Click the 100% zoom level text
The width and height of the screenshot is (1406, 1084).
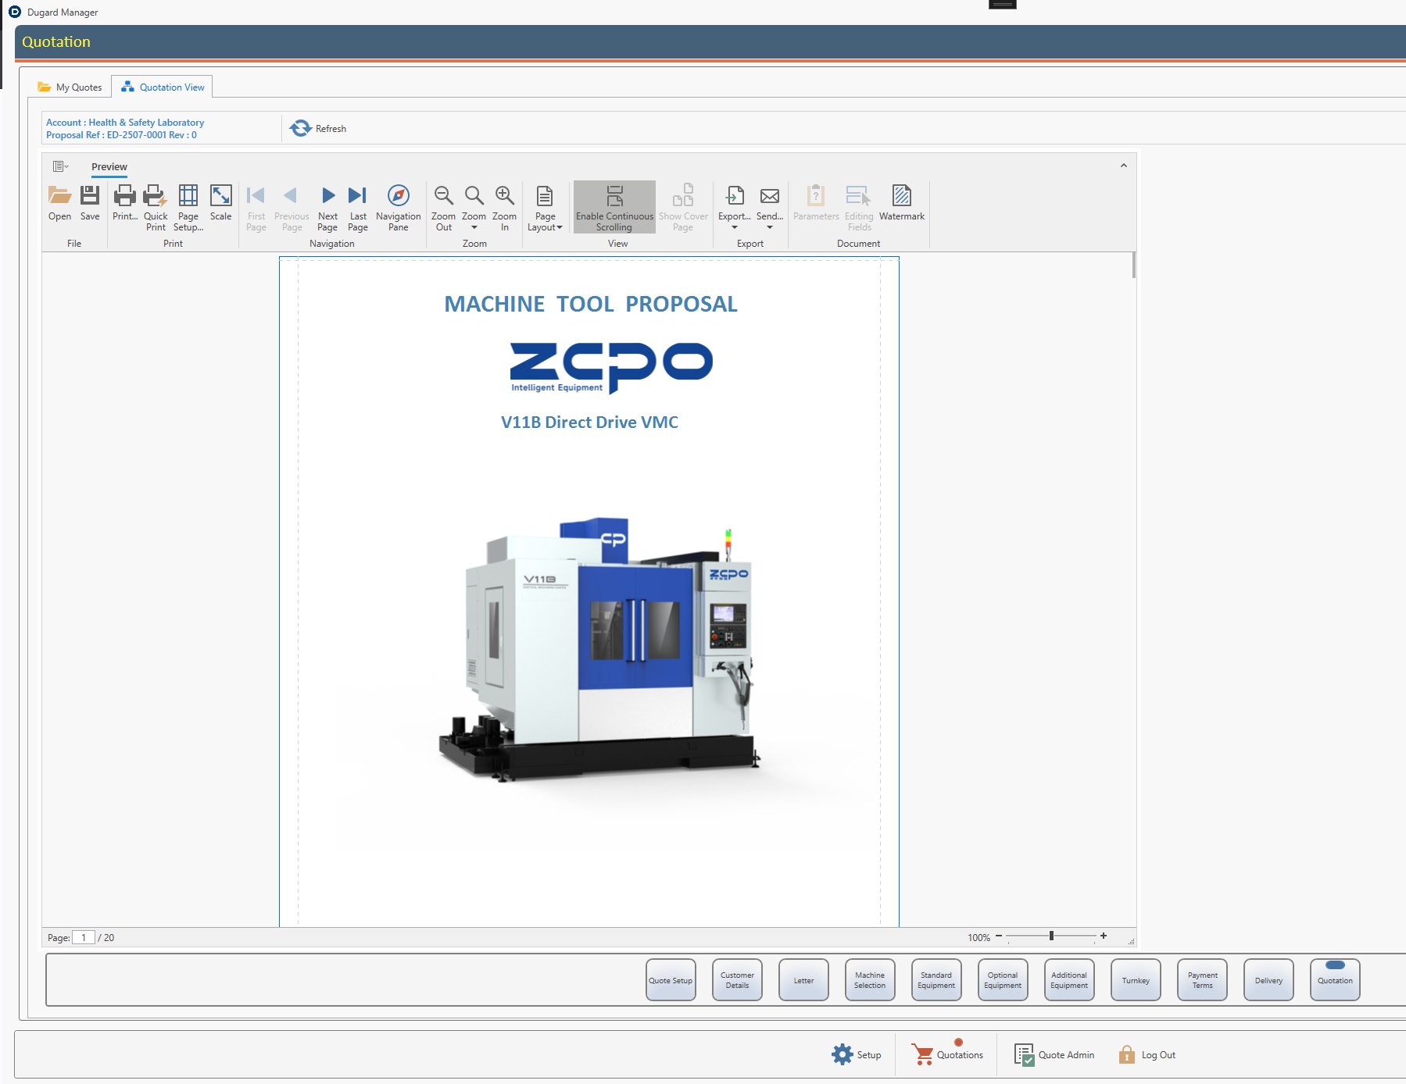click(x=978, y=937)
